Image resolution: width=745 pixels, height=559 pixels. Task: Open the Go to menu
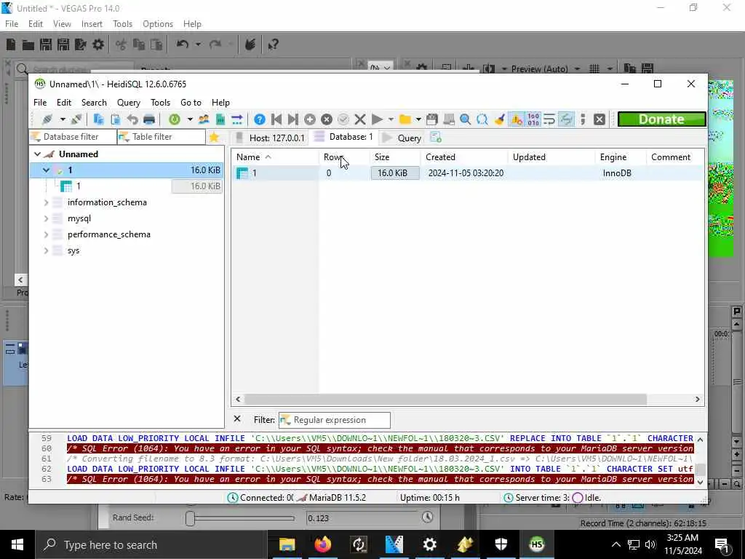point(191,102)
